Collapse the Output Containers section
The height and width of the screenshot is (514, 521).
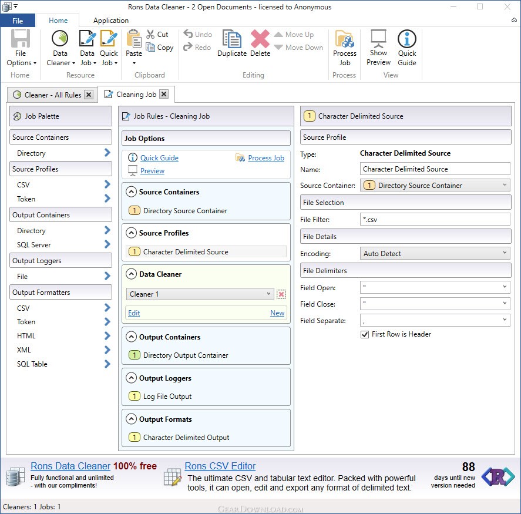(x=131, y=337)
